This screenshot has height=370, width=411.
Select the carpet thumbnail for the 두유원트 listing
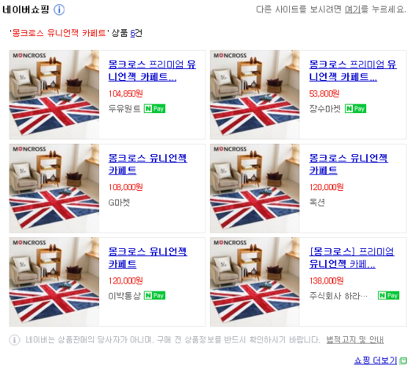(54, 95)
